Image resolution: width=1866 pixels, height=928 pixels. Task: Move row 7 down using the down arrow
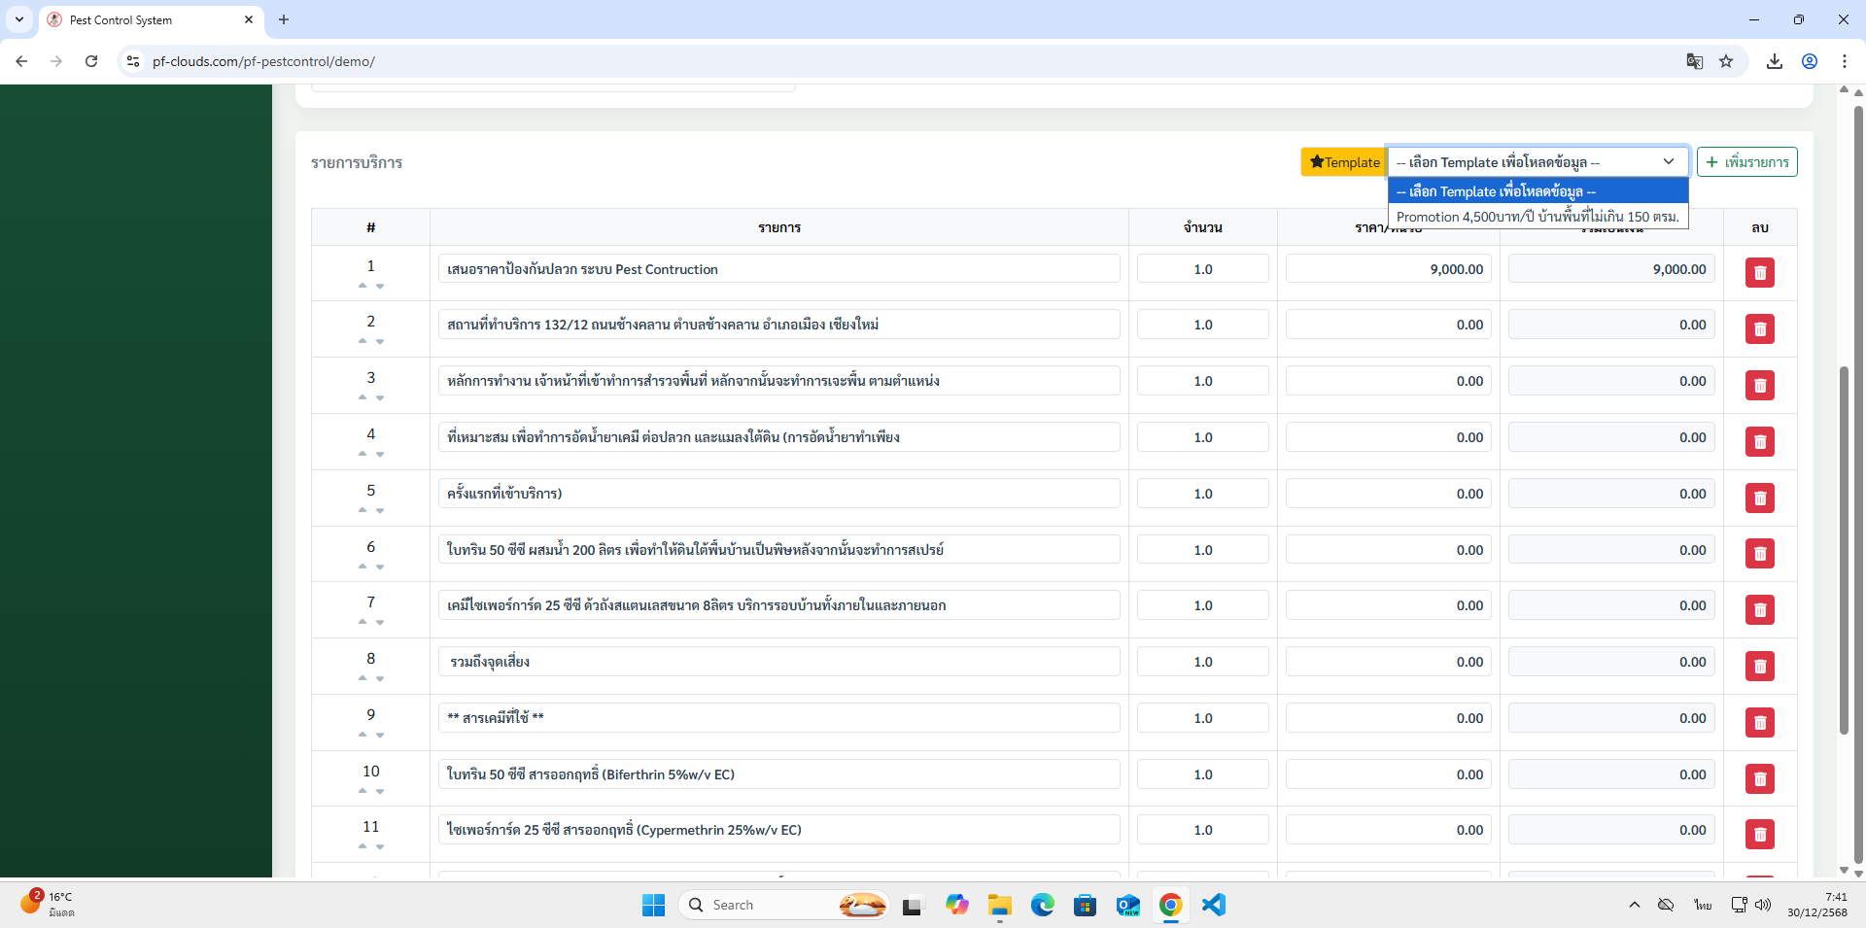[x=380, y=622]
